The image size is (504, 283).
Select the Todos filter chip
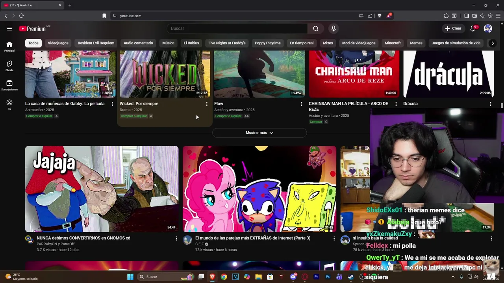point(33,43)
